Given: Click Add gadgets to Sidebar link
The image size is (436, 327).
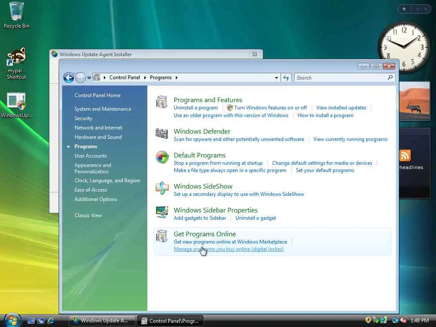Looking at the screenshot, I should tap(200, 218).
